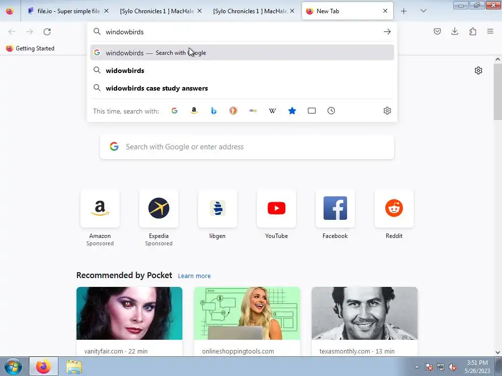Open the texasmonthly.com story thumbnail

click(x=364, y=313)
